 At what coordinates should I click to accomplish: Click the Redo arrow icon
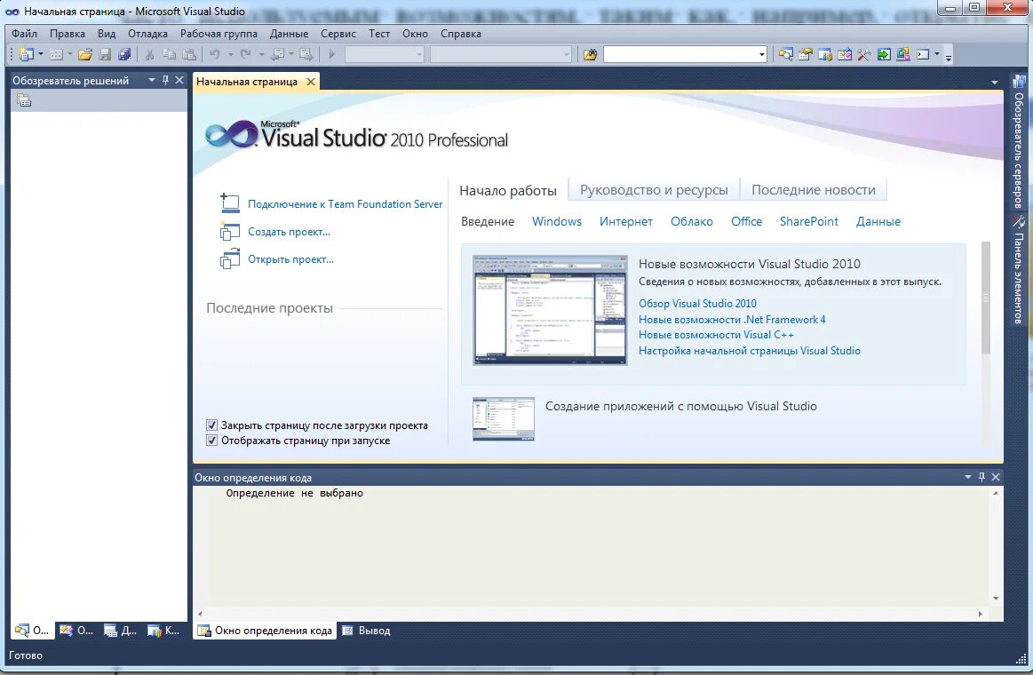(246, 55)
